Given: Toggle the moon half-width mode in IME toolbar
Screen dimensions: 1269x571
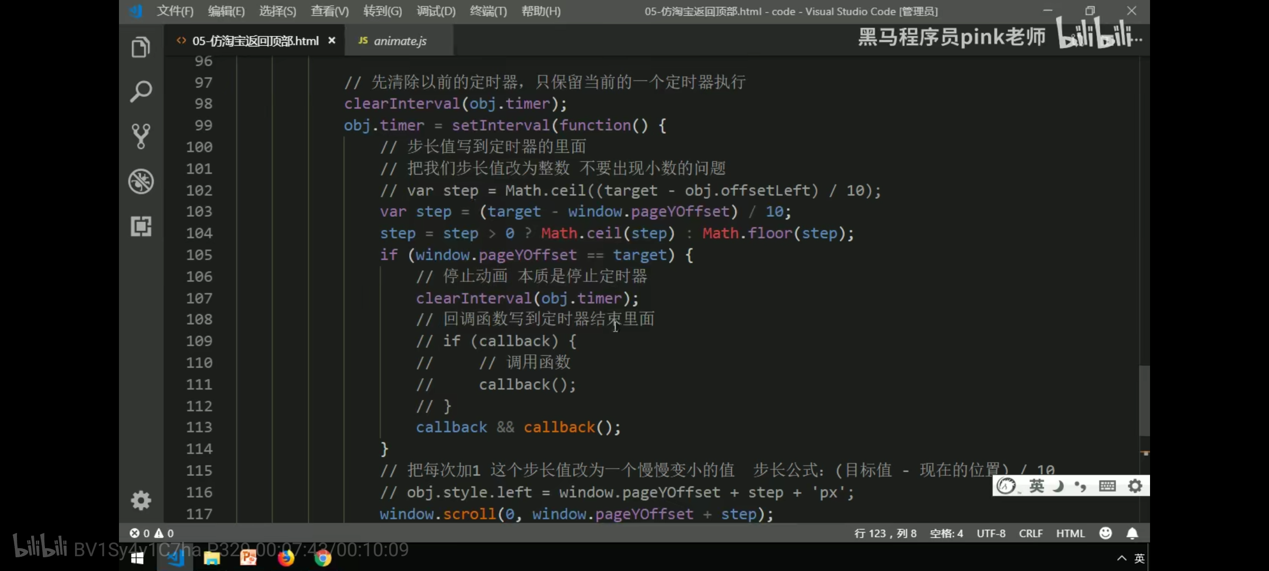Looking at the screenshot, I should [1058, 485].
